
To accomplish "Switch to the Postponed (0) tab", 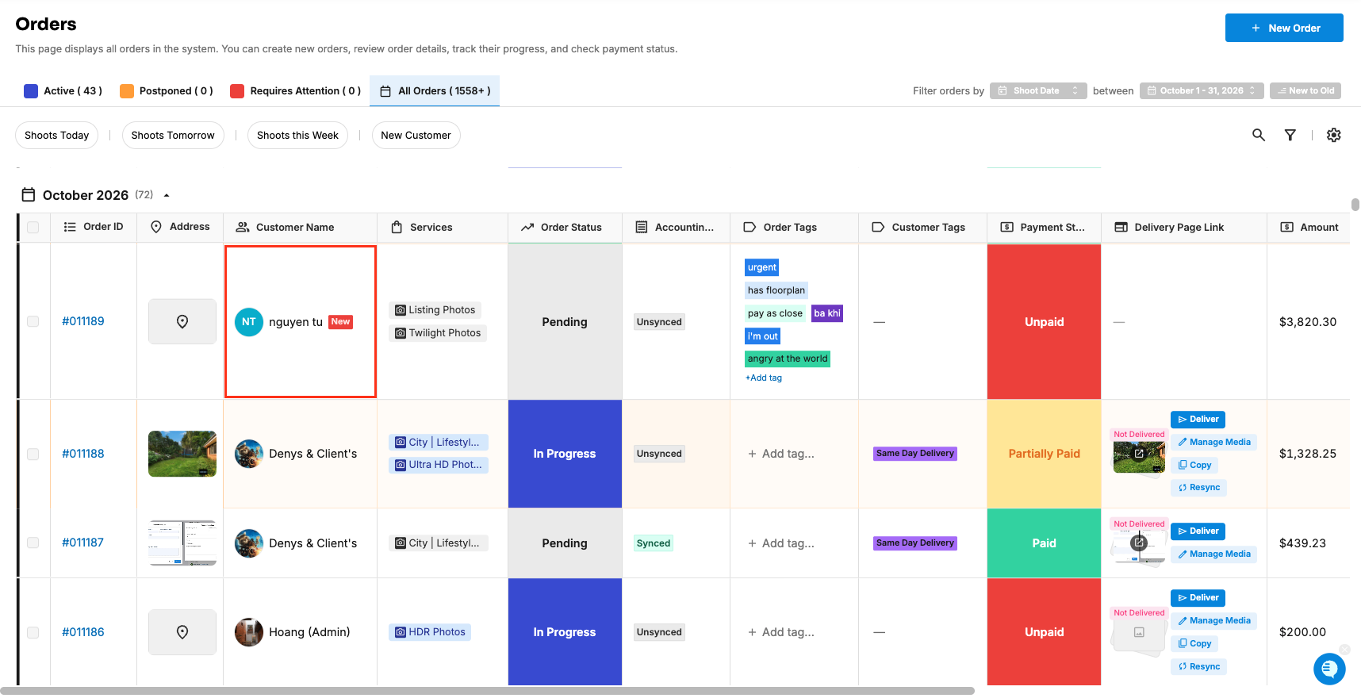I will [x=167, y=90].
